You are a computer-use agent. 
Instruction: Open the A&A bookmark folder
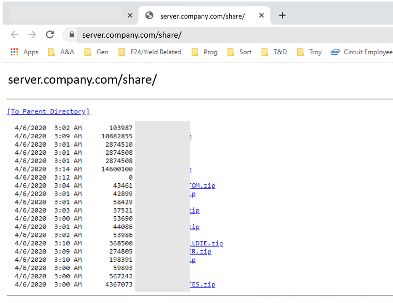pyautogui.click(x=61, y=52)
